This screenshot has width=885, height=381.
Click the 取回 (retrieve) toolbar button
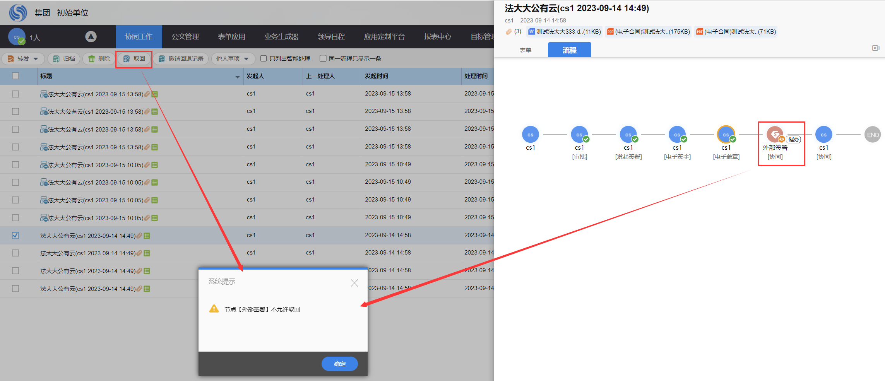coord(134,59)
